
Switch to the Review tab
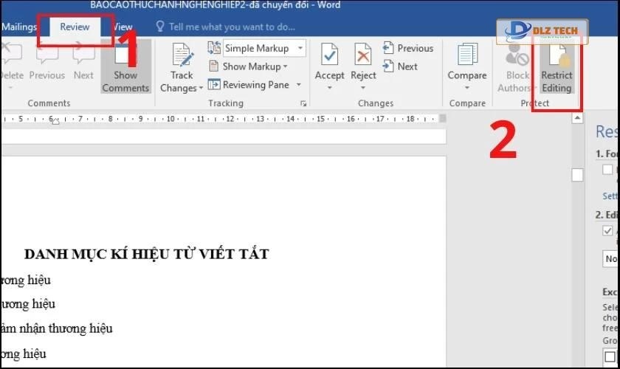coord(75,27)
